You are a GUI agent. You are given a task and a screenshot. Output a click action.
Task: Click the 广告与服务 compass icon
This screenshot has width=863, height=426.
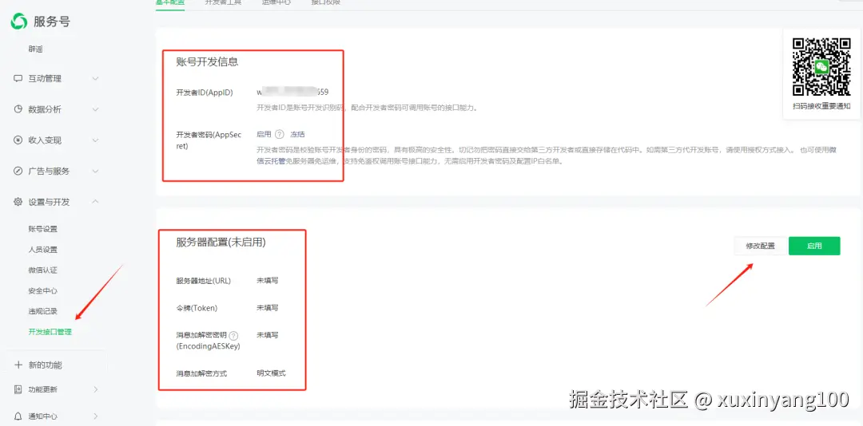coord(18,171)
